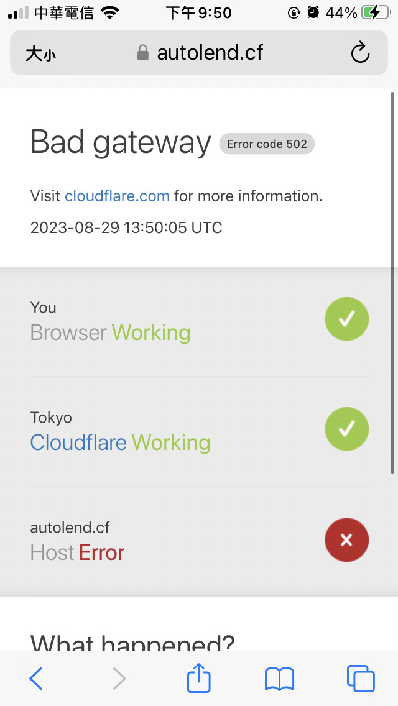Tap the Safari back arrow

(36, 679)
